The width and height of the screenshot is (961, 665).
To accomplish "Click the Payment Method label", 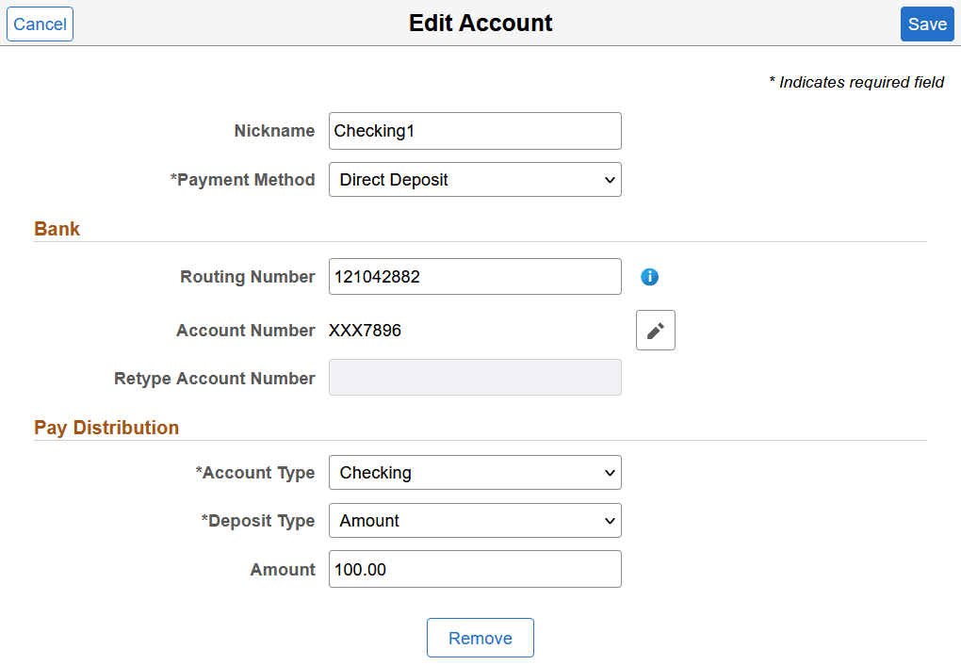I will click(243, 180).
